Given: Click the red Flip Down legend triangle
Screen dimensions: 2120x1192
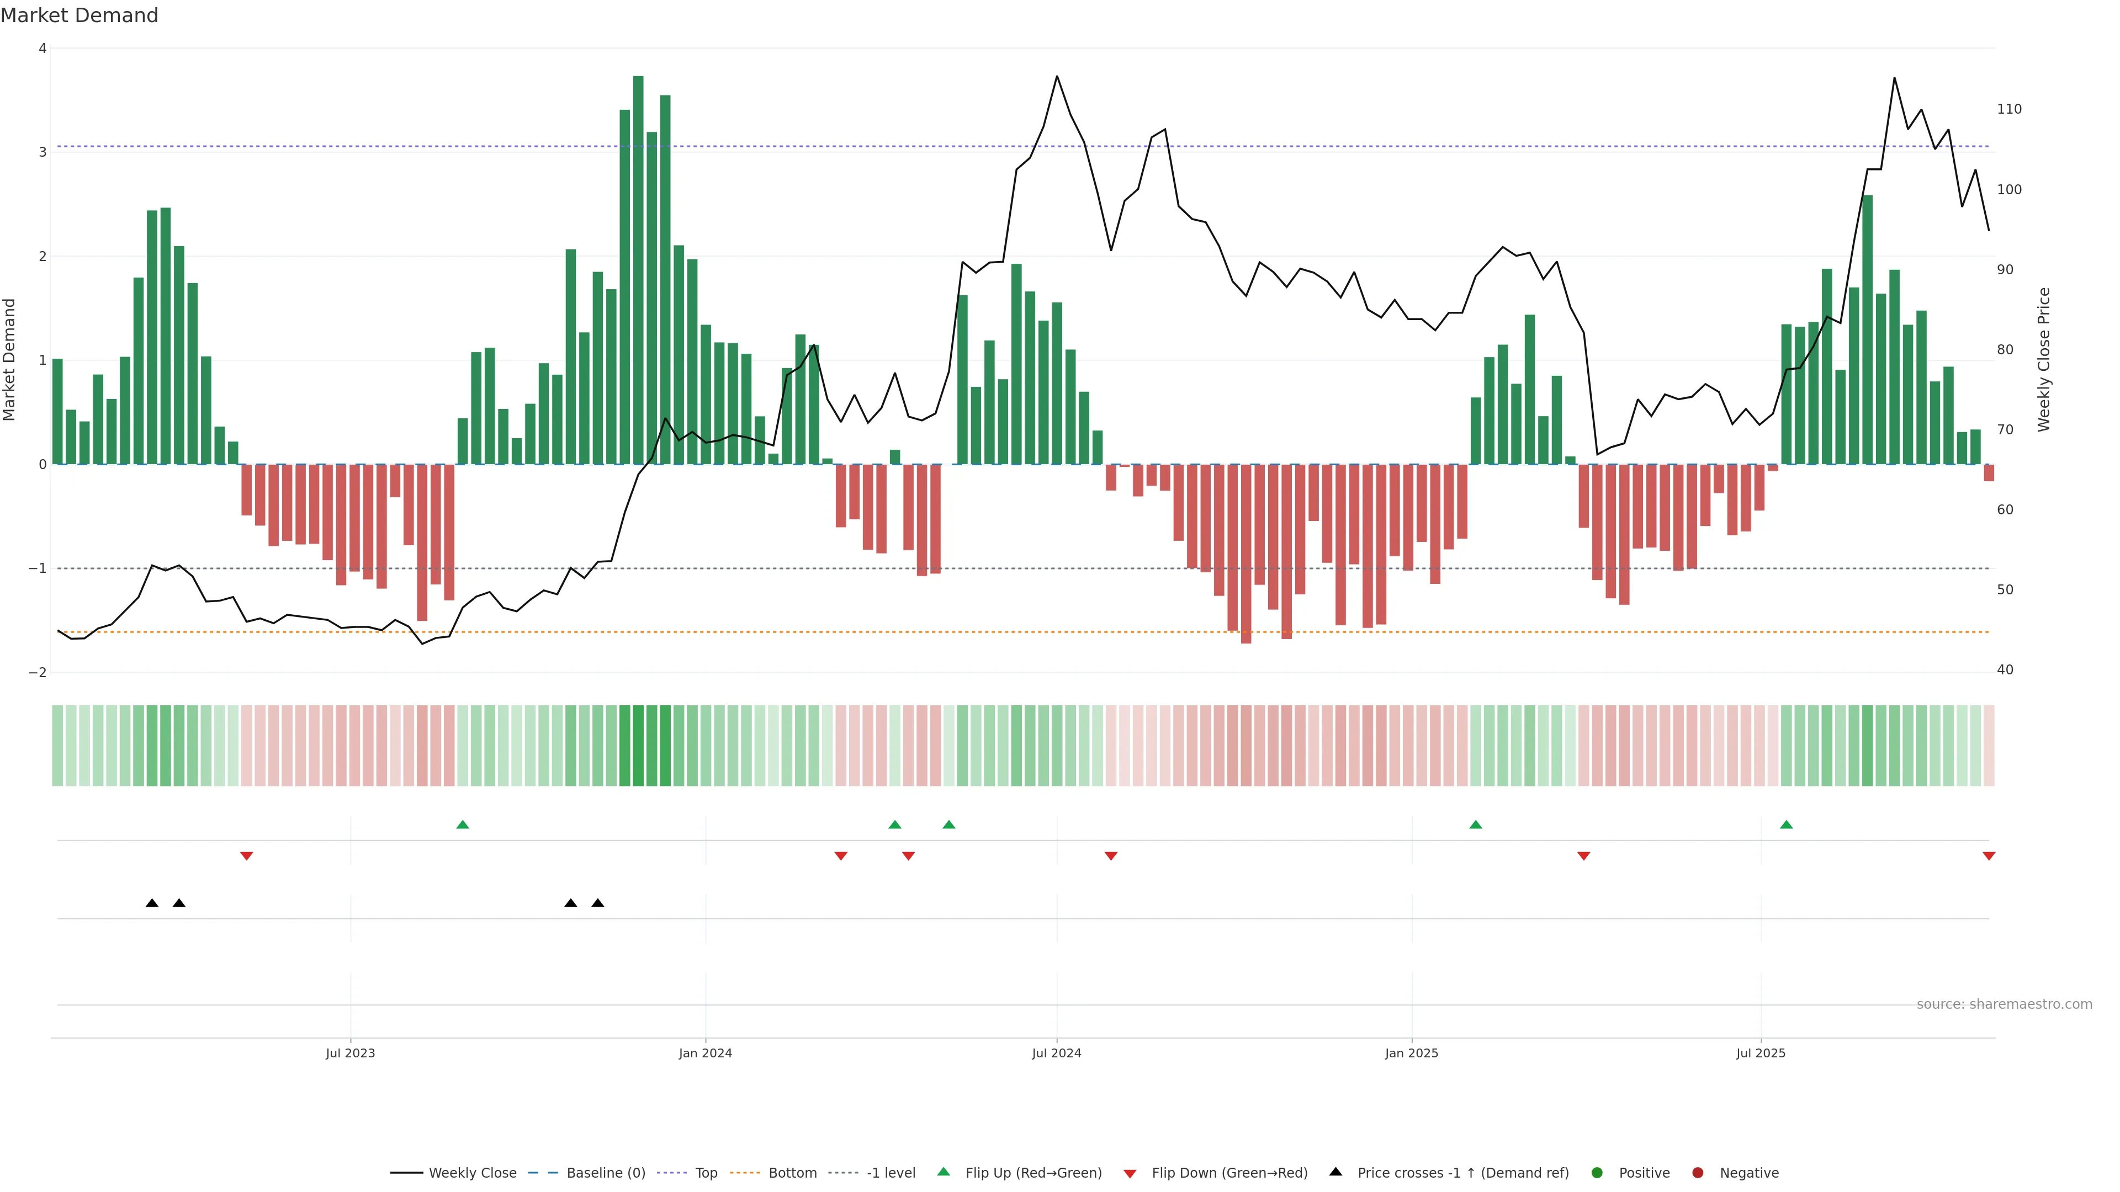Looking at the screenshot, I should point(1130,1174).
